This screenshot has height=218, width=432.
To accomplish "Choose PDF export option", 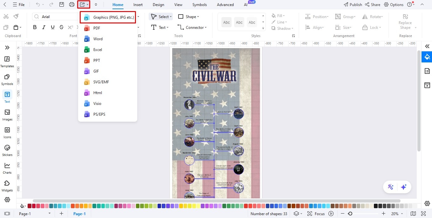I will click(108, 28).
